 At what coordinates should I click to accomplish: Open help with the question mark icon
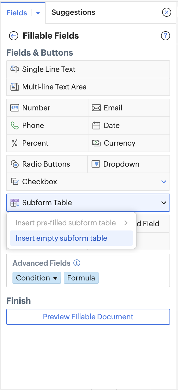[x=165, y=36]
